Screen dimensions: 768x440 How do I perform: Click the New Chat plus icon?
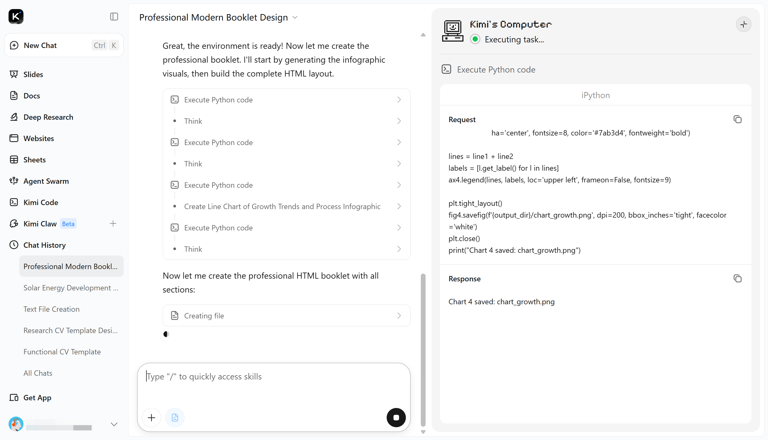[x=14, y=45]
